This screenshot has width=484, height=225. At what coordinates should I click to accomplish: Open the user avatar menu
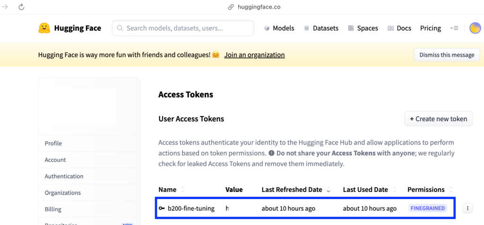click(475, 28)
